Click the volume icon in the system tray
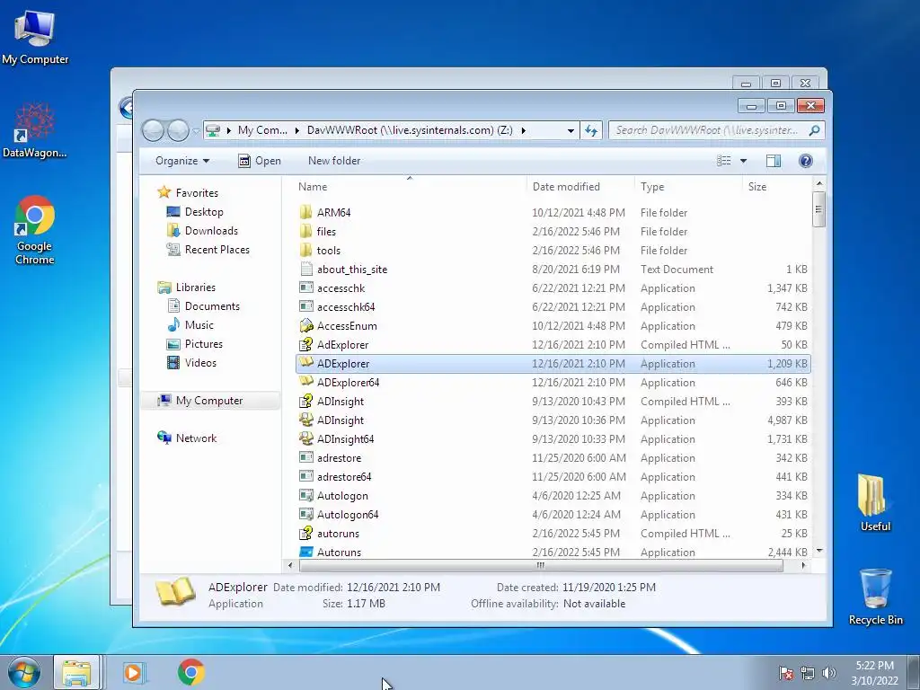The height and width of the screenshot is (690, 920). pyautogui.click(x=829, y=673)
